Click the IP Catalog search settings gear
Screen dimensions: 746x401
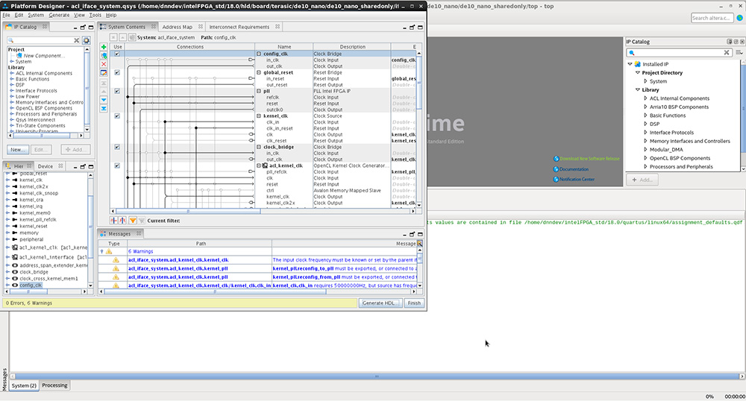(x=86, y=40)
